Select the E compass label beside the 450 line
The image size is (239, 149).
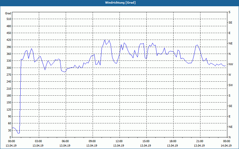(229, 33)
